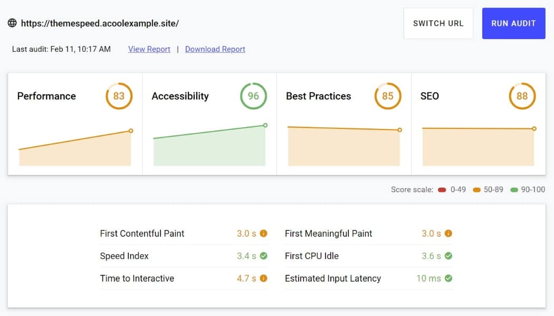Click Estimated Input Latency check icon
554x316 pixels.
(448, 278)
